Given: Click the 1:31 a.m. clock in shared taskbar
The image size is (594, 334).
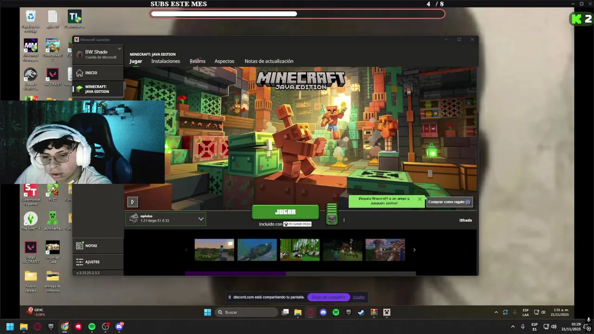Looking at the screenshot, I should click(559, 312).
